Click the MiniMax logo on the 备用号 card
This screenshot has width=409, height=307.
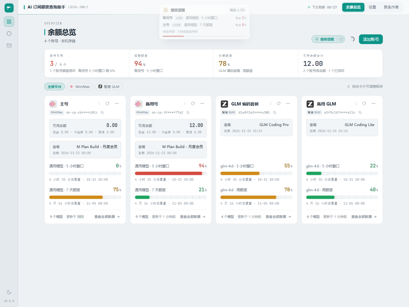pos(139,104)
